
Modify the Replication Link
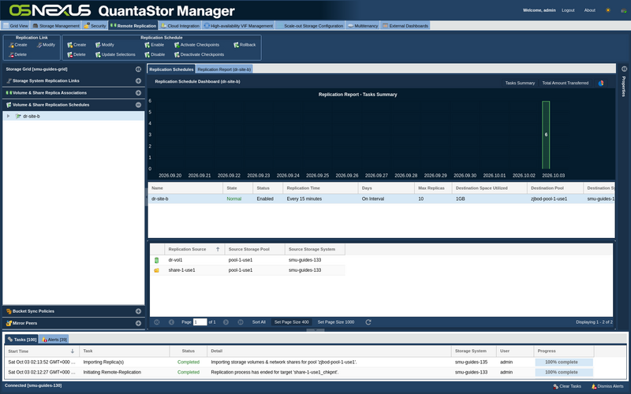[x=46, y=45]
